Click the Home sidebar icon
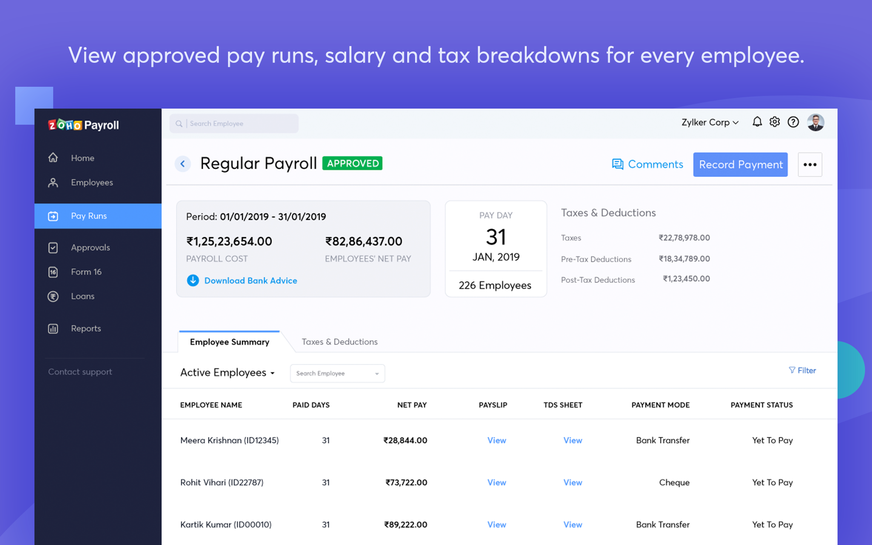872x545 pixels. (53, 157)
